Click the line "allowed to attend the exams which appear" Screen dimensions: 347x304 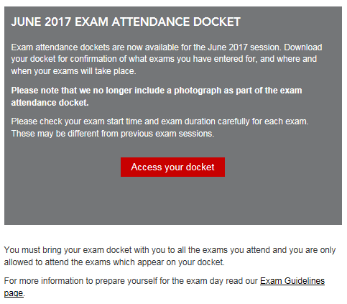click(x=114, y=262)
